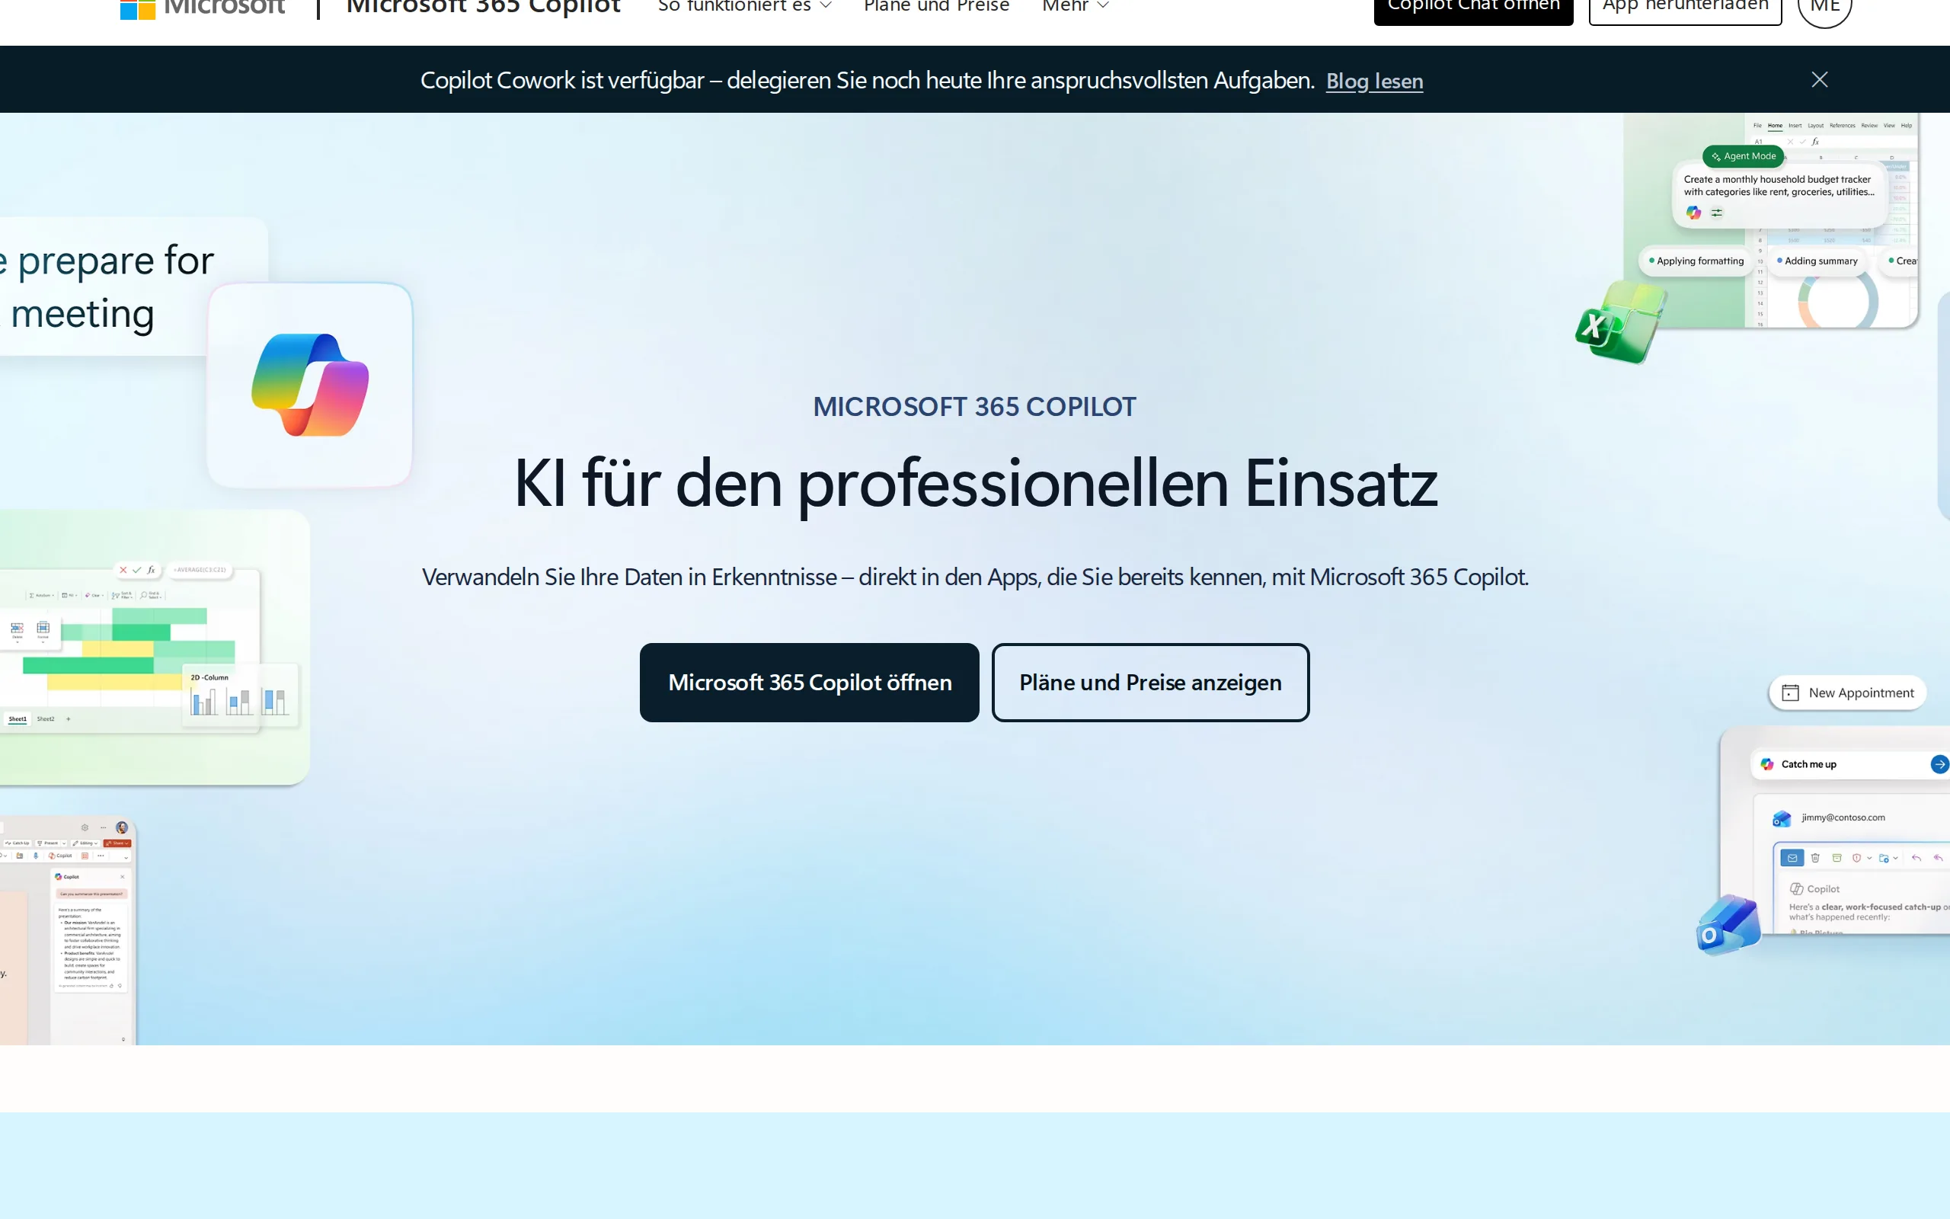Image resolution: width=1950 pixels, height=1219 pixels.
Task: Dismiss the Copilot Cowork announcement banner
Action: tap(1820, 79)
